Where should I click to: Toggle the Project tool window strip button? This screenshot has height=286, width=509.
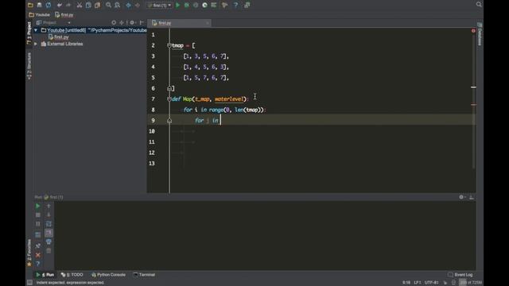29,33
